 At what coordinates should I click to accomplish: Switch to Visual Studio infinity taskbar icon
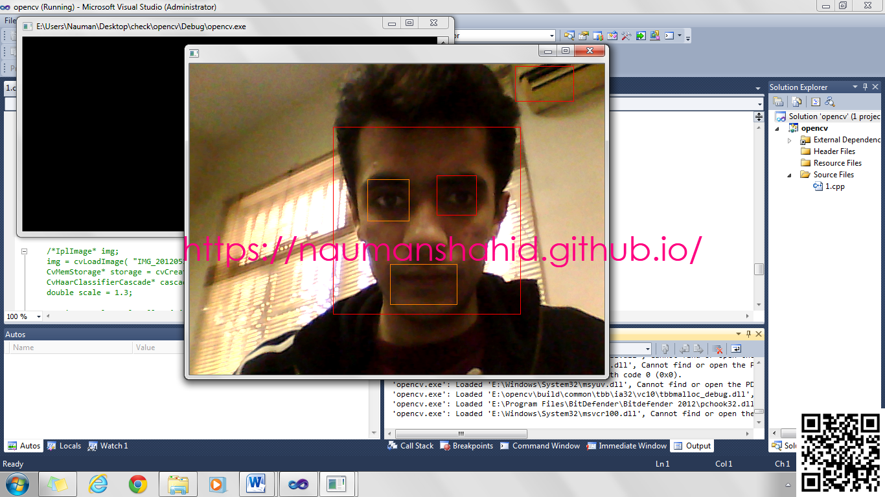point(297,483)
